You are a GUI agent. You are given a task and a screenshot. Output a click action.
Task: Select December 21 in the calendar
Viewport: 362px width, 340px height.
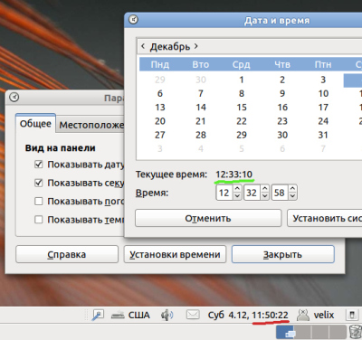201,121
